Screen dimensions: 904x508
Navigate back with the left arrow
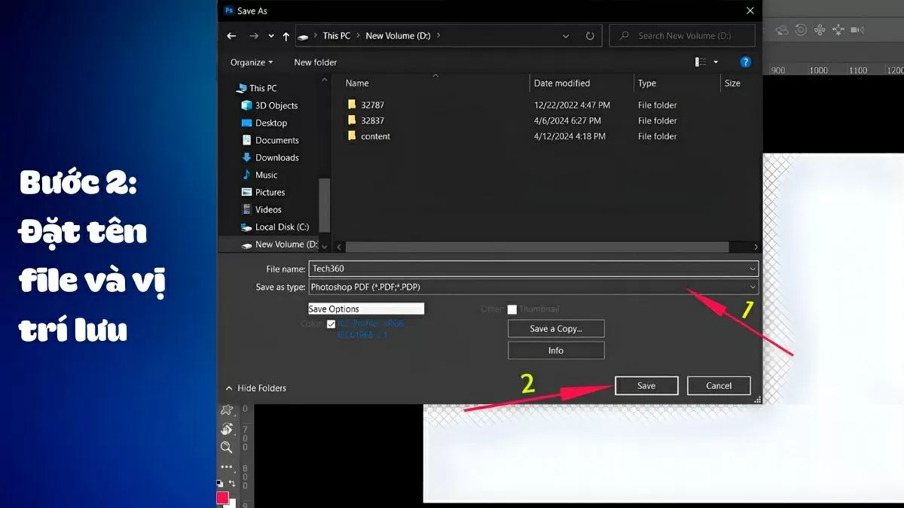pyautogui.click(x=231, y=36)
